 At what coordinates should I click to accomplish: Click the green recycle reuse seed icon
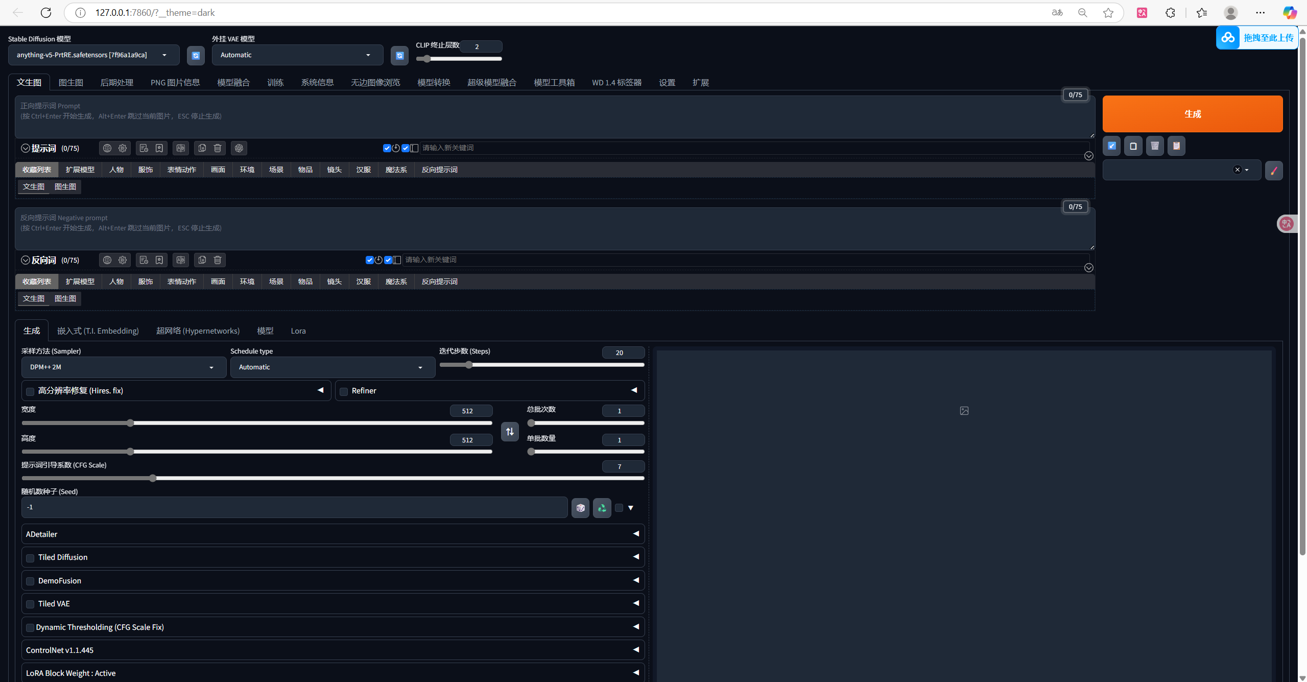click(x=602, y=508)
